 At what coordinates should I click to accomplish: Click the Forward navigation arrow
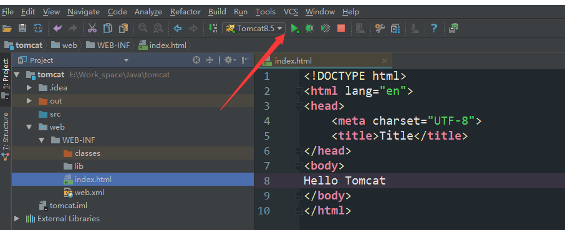point(193,28)
